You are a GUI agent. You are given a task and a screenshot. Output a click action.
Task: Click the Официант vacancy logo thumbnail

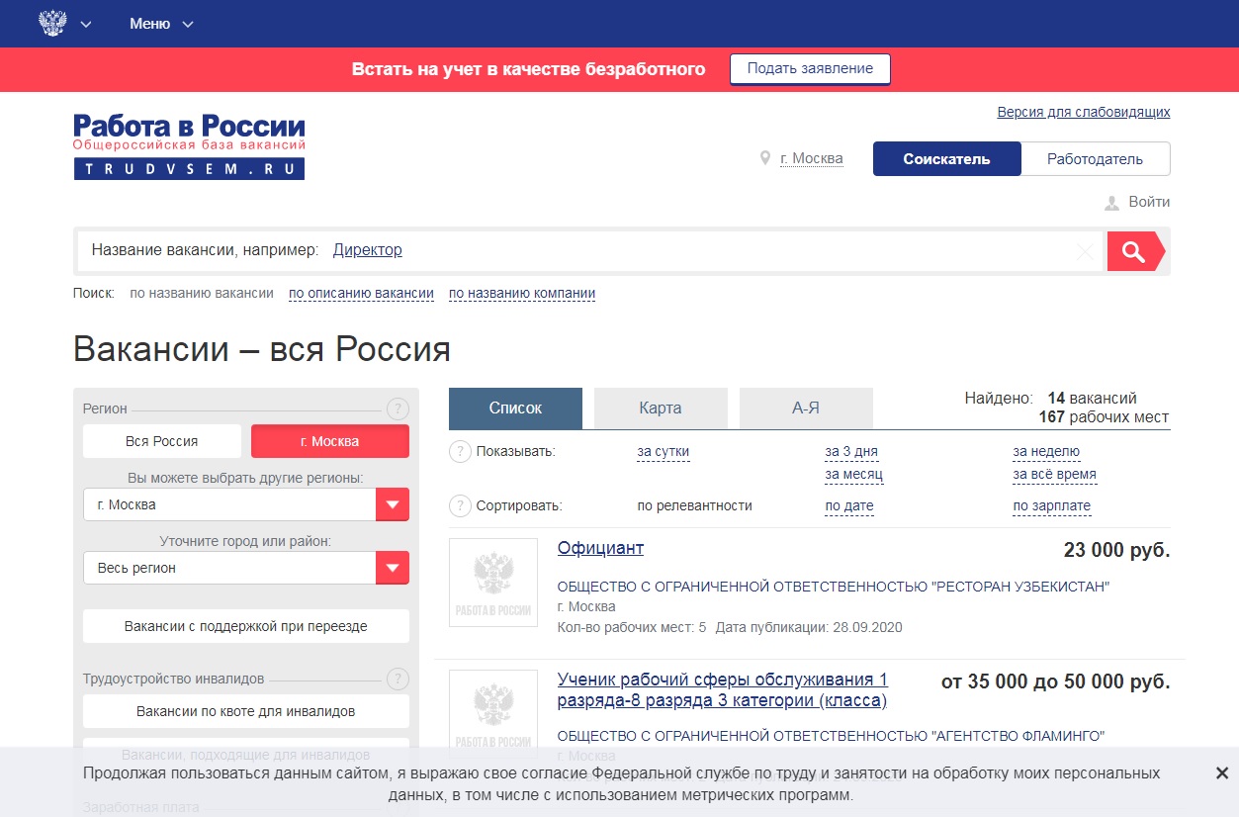pyautogui.click(x=493, y=583)
